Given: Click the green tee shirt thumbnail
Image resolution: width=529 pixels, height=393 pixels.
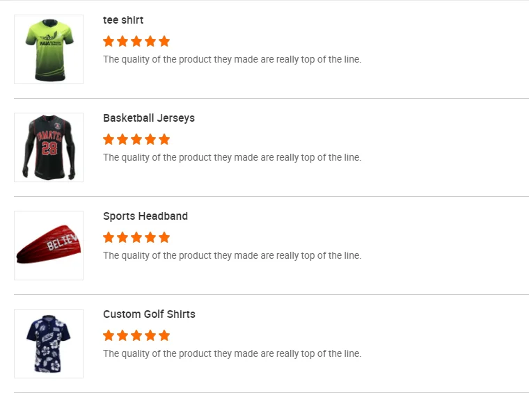Looking at the screenshot, I should 49,49.
